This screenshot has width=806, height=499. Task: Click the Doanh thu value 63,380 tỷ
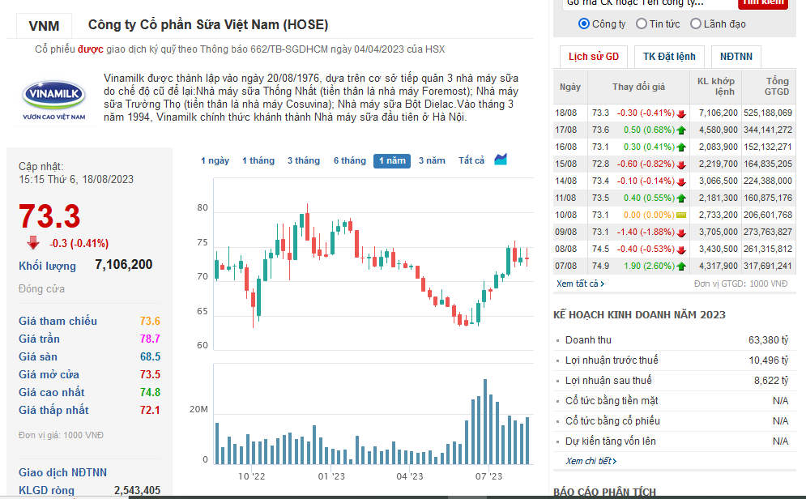tap(769, 340)
